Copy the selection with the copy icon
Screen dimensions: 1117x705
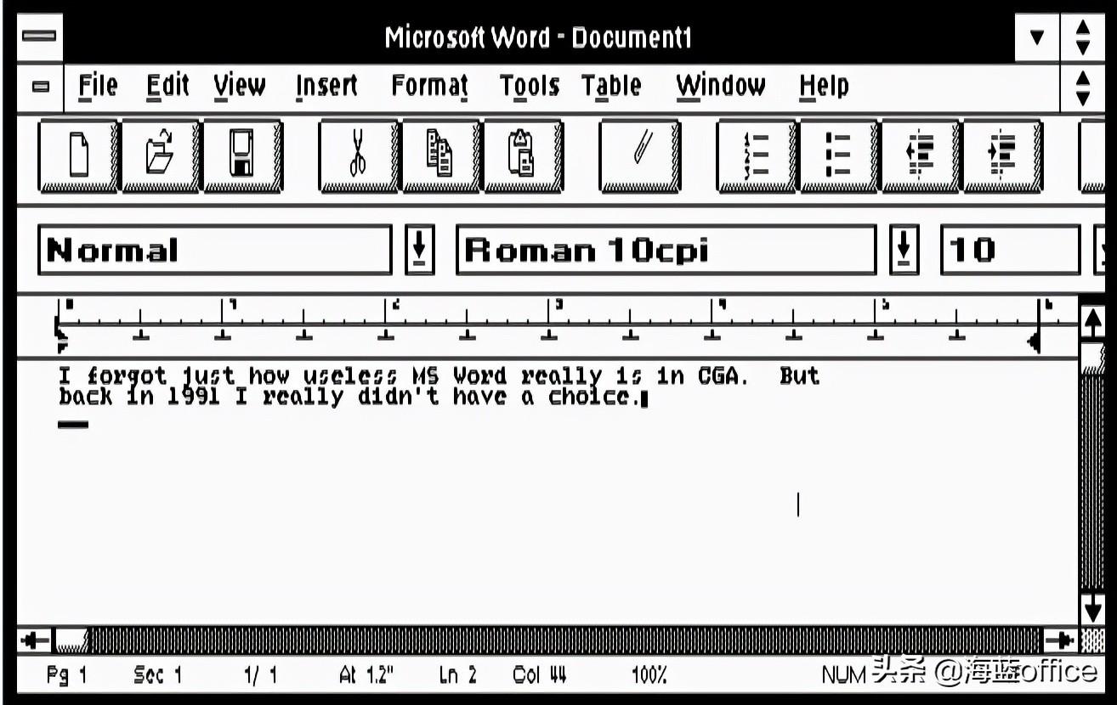[439, 156]
